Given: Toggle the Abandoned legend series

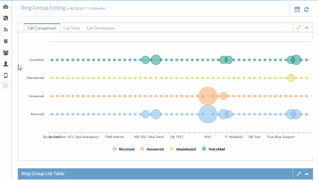Looking at the screenshot, I should click(x=183, y=149).
